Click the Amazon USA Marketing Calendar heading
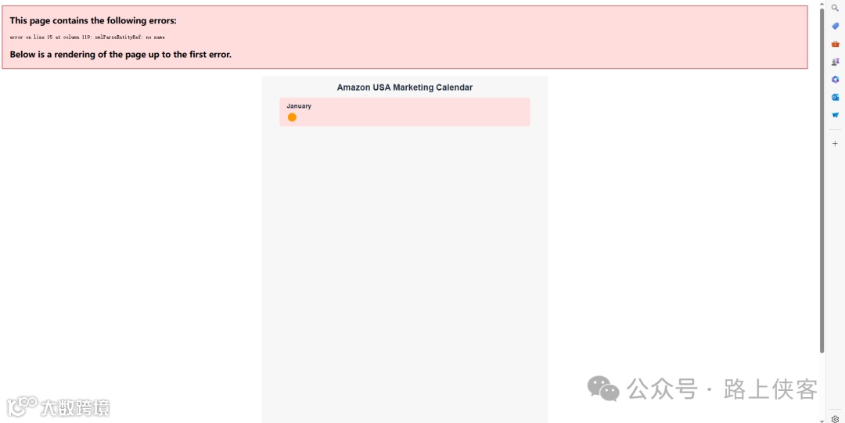The width and height of the screenshot is (845, 423). [x=405, y=88]
